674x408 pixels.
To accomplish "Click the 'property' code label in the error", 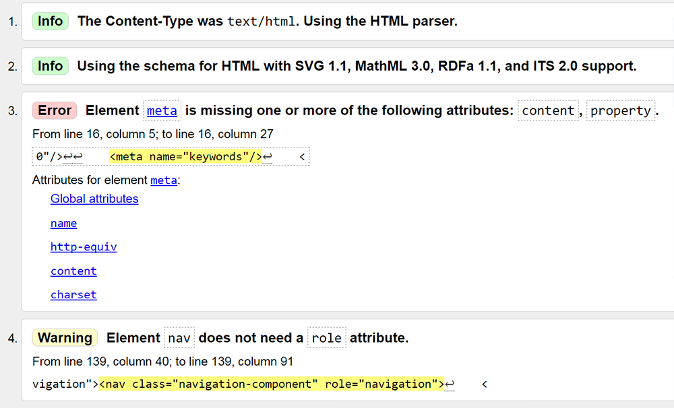I will 621,111.
